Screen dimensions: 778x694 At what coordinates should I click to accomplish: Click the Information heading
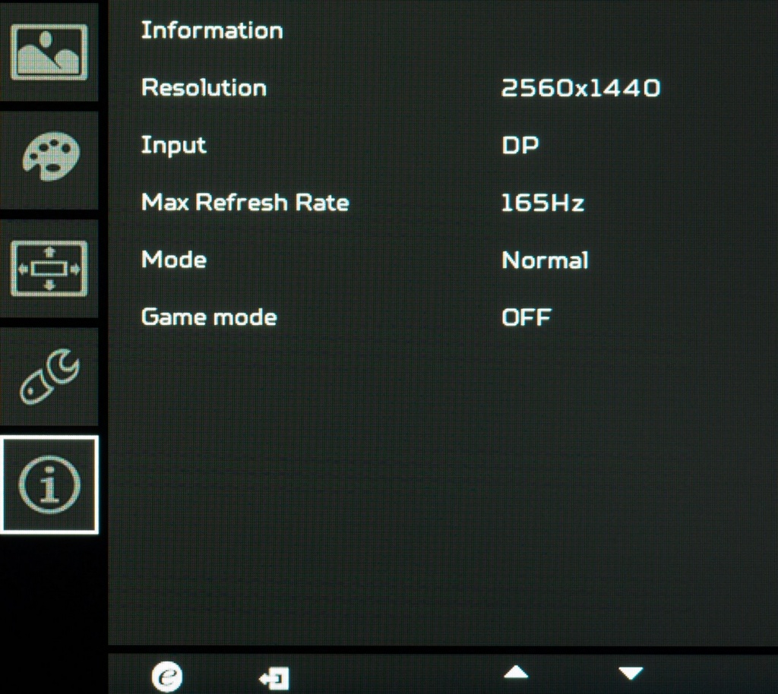pyautogui.click(x=212, y=30)
